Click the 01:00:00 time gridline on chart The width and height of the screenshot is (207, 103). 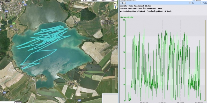click(162, 60)
